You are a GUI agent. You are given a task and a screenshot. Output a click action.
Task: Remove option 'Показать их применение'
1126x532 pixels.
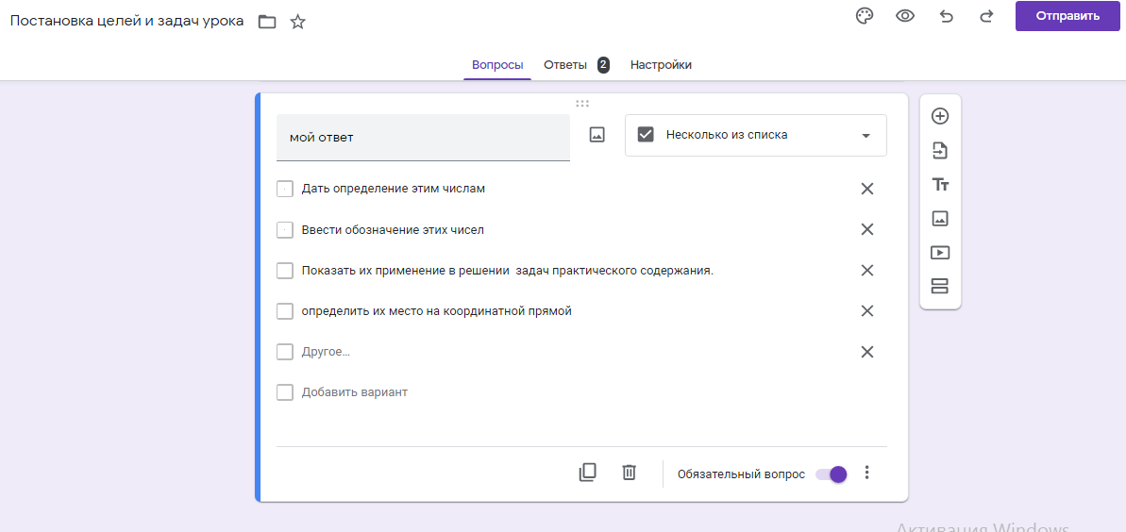pyautogui.click(x=866, y=271)
